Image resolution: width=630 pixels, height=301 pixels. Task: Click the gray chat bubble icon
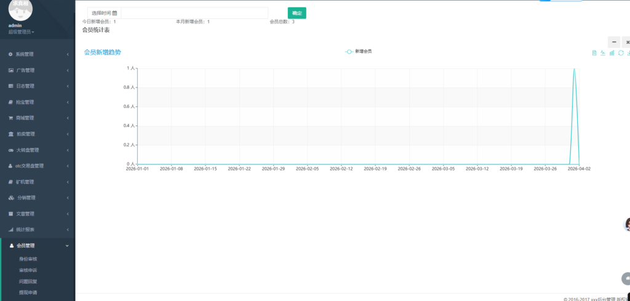(626, 278)
